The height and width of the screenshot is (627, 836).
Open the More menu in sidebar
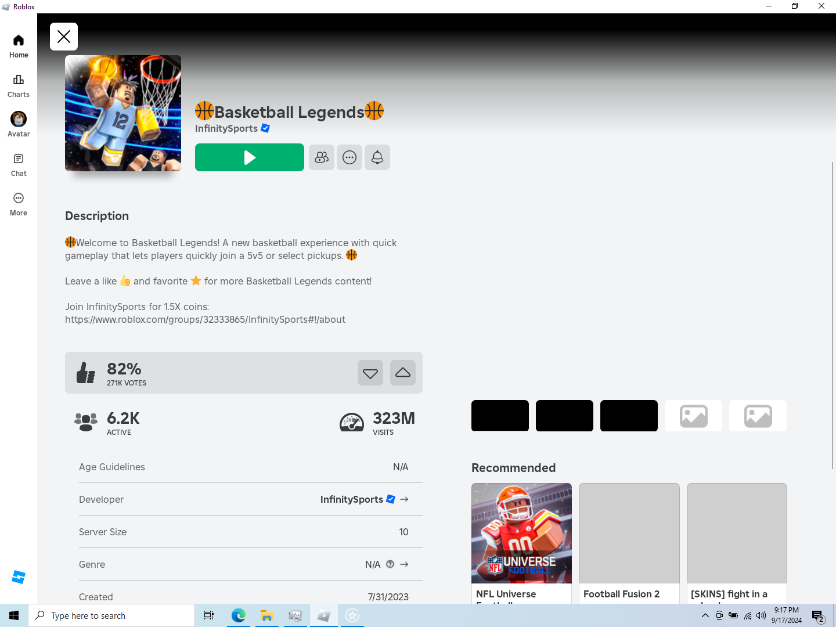19,204
